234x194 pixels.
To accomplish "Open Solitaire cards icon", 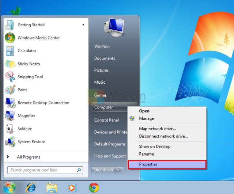I will [10, 129].
